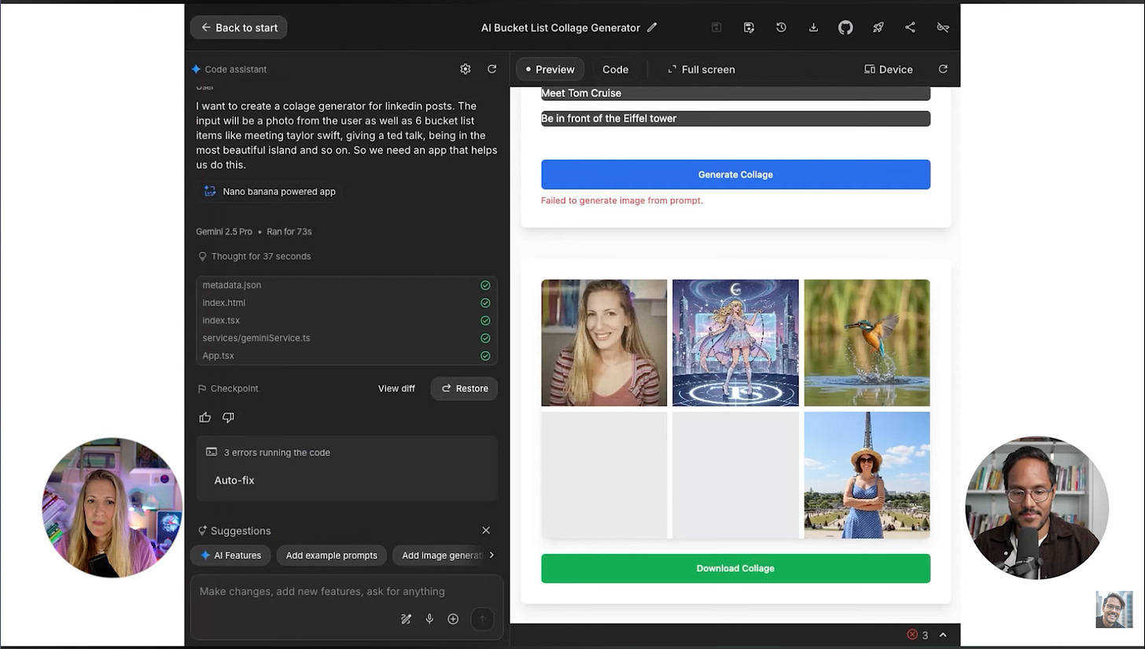Click the Nano banana powered app chip
This screenshot has height=649, width=1145.
[x=270, y=192]
